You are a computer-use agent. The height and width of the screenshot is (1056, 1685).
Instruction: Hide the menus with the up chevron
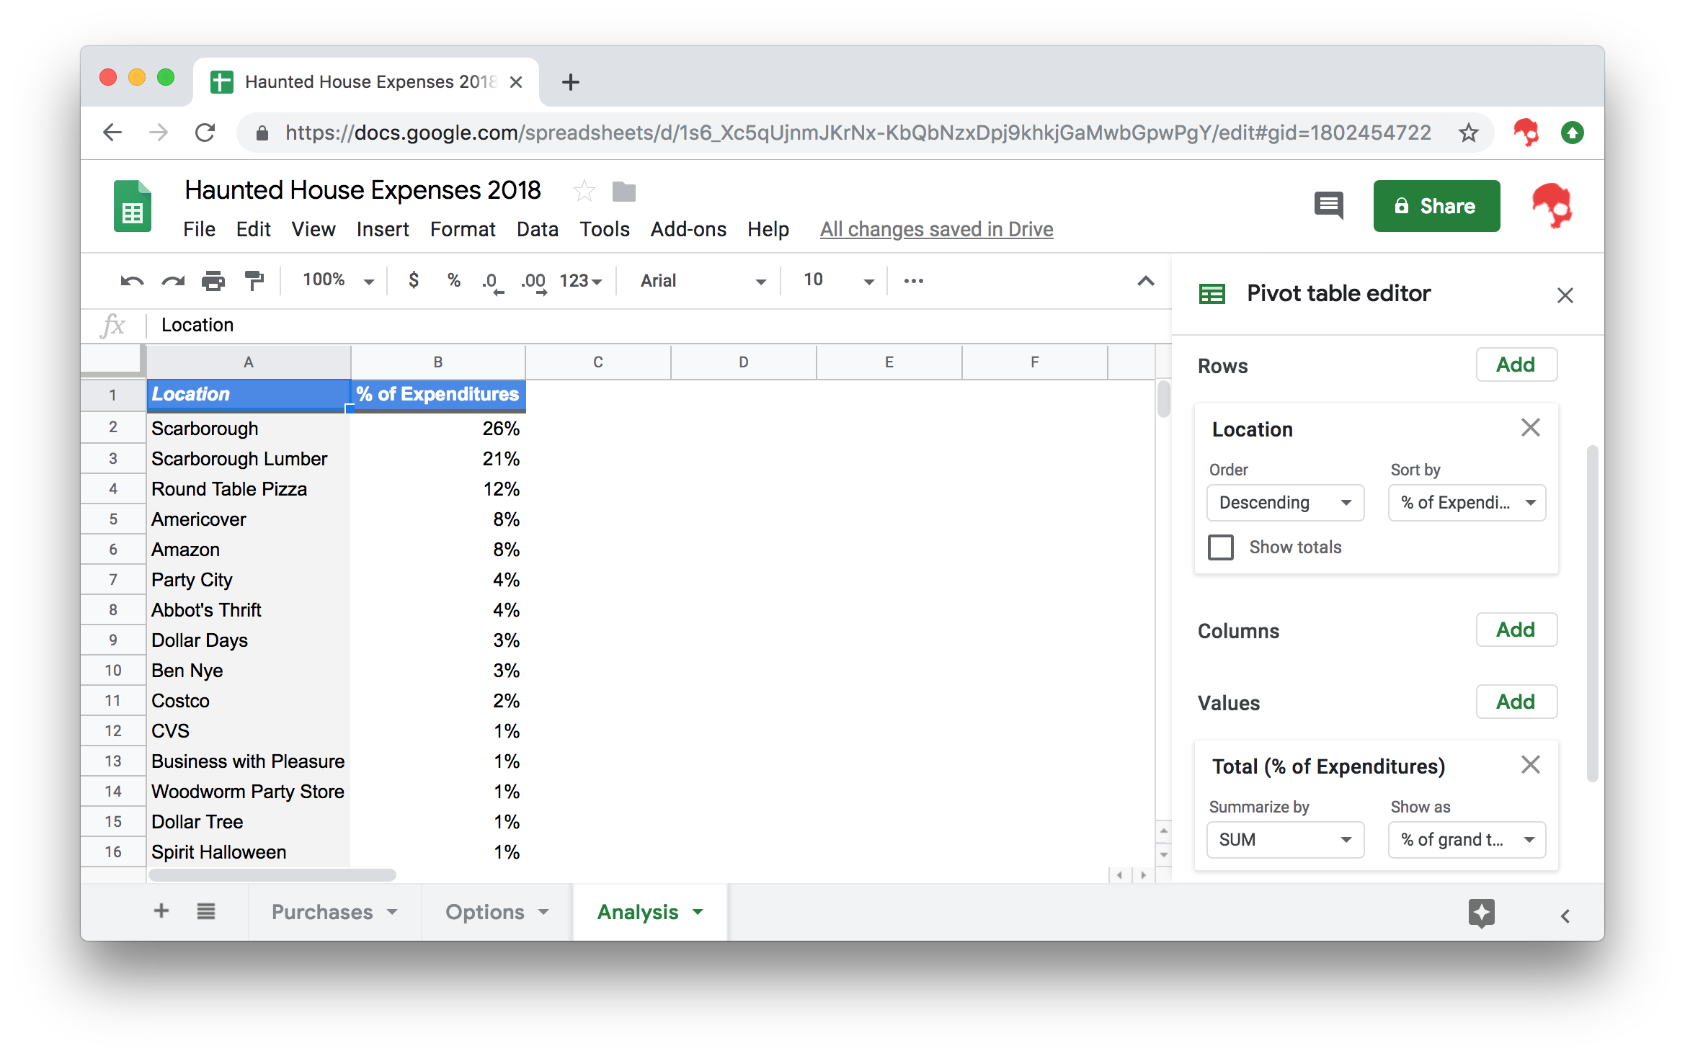point(1146,281)
